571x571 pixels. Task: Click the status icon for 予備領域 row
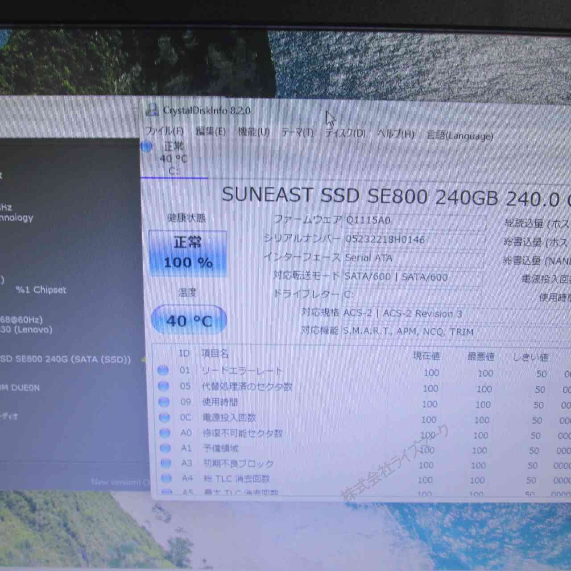[165, 448]
